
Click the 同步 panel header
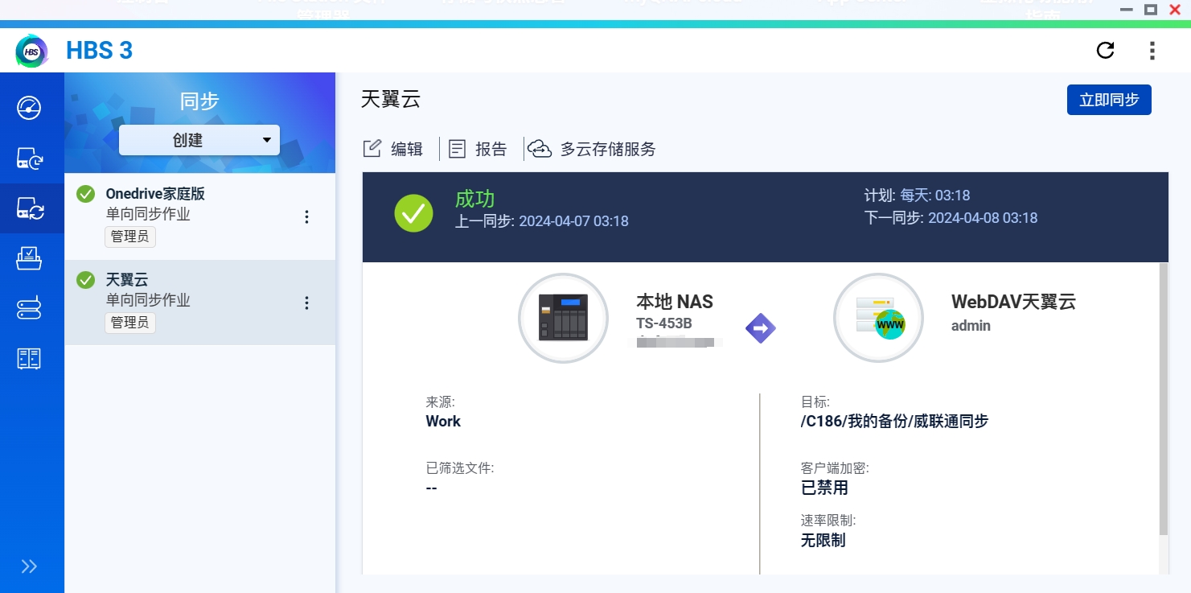[199, 101]
